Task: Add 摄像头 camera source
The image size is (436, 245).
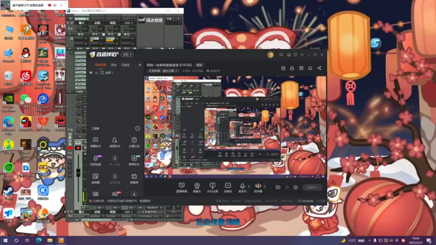Action: click(197, 187)
